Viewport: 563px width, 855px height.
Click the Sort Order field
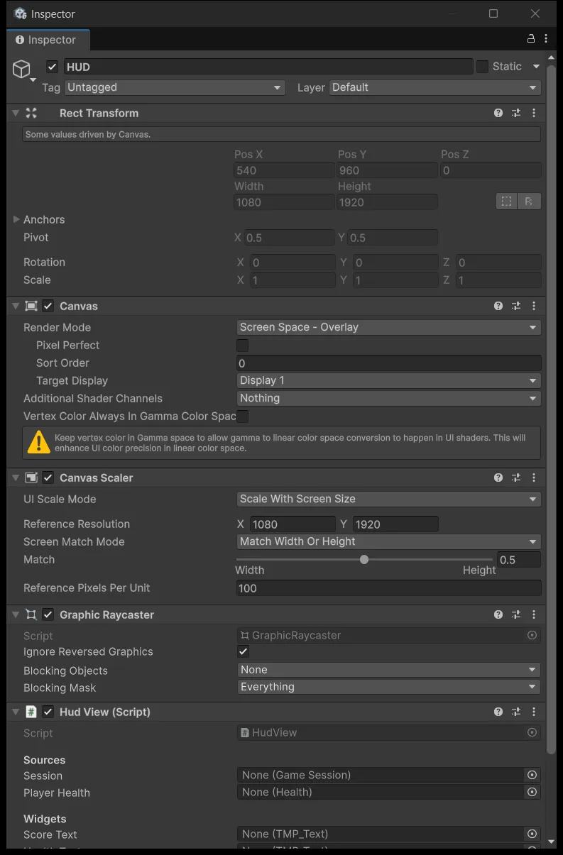388,363
